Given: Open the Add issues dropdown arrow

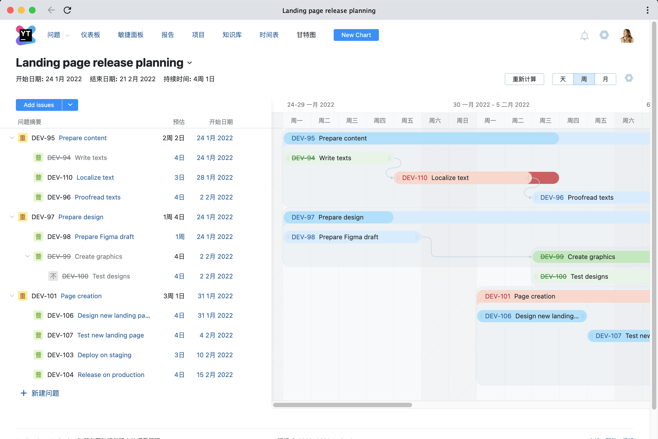Looking at the screenshot, I should pos(70,105).
